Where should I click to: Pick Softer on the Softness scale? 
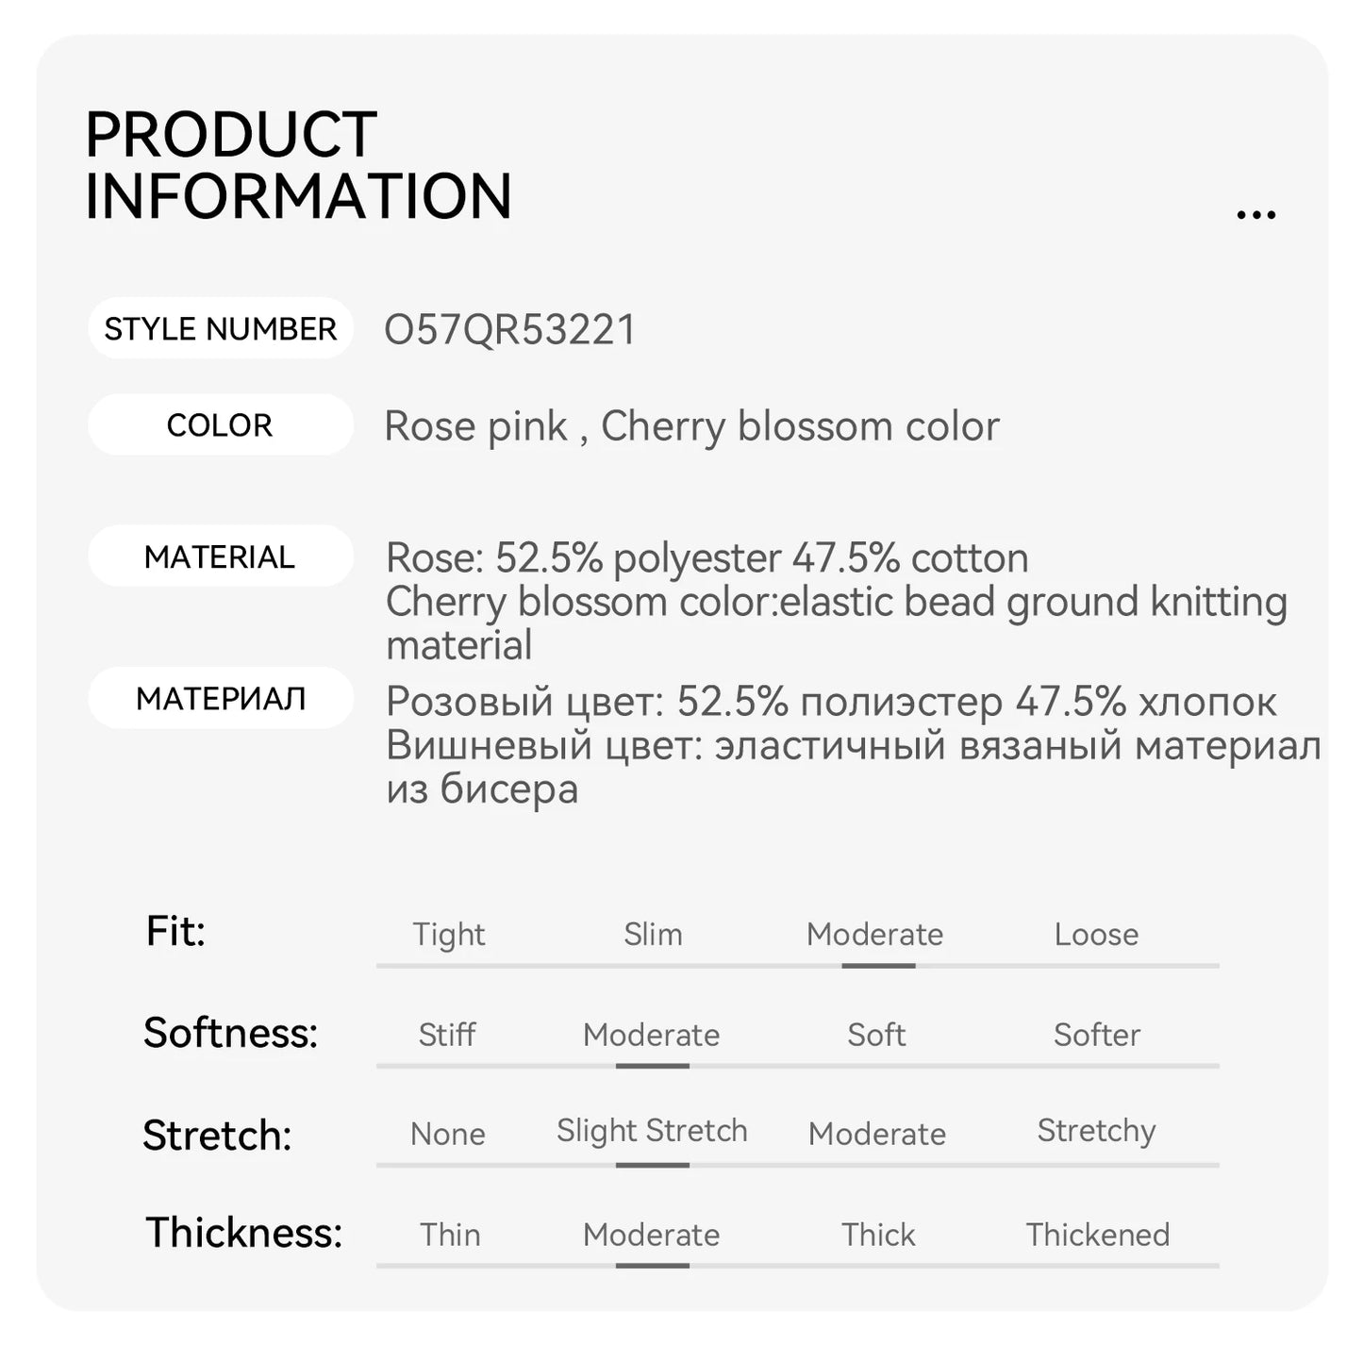1097,1035
